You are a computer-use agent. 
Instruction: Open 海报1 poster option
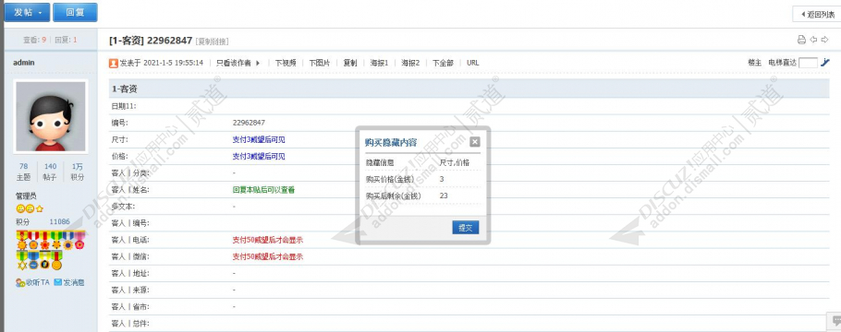[x=379, y=63]
